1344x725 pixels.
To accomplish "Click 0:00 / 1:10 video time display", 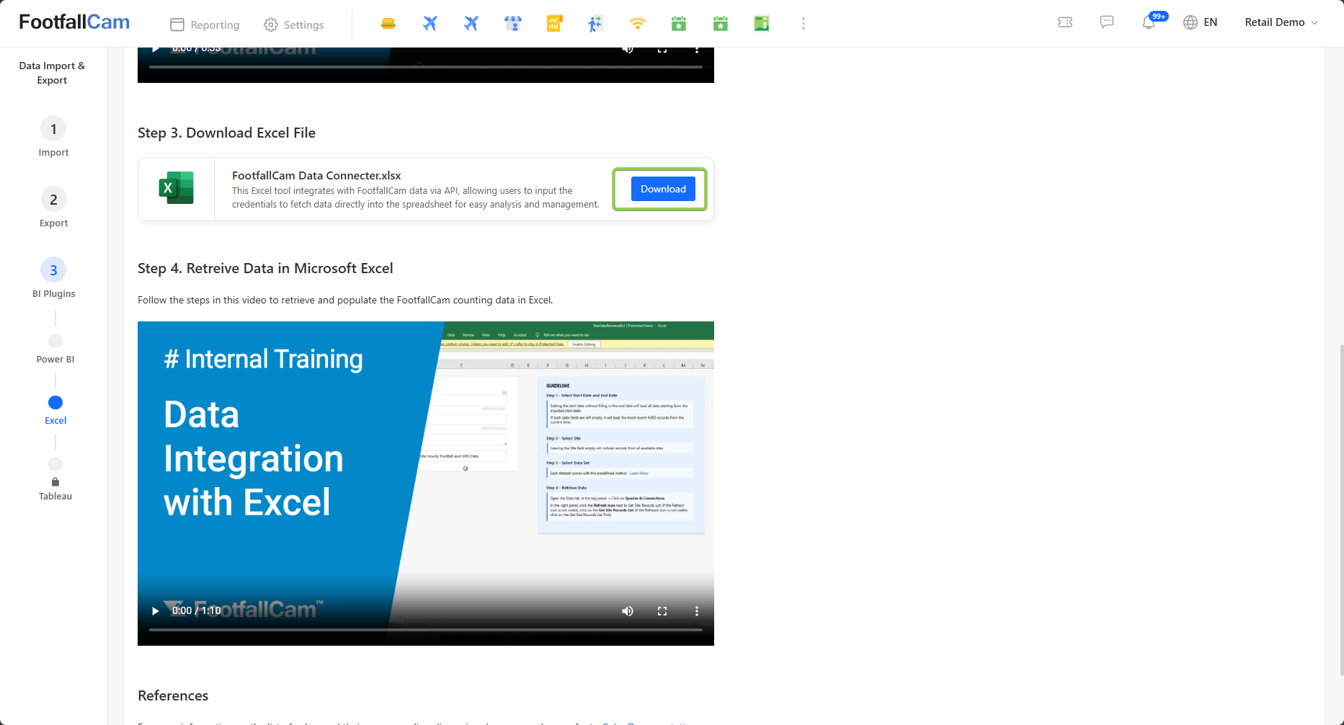I will pyautogui.click(x=197, y=610).
